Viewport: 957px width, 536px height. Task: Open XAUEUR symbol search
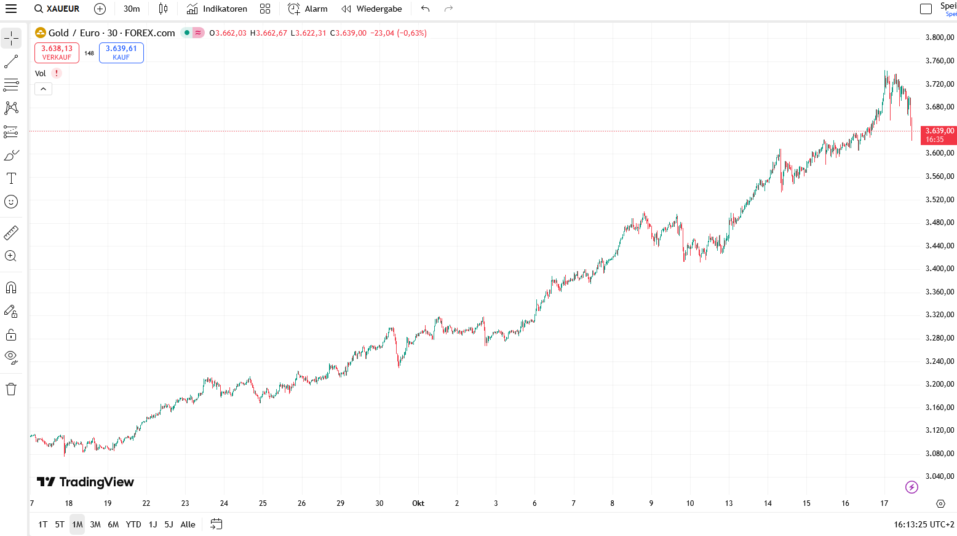coord(57,9)
